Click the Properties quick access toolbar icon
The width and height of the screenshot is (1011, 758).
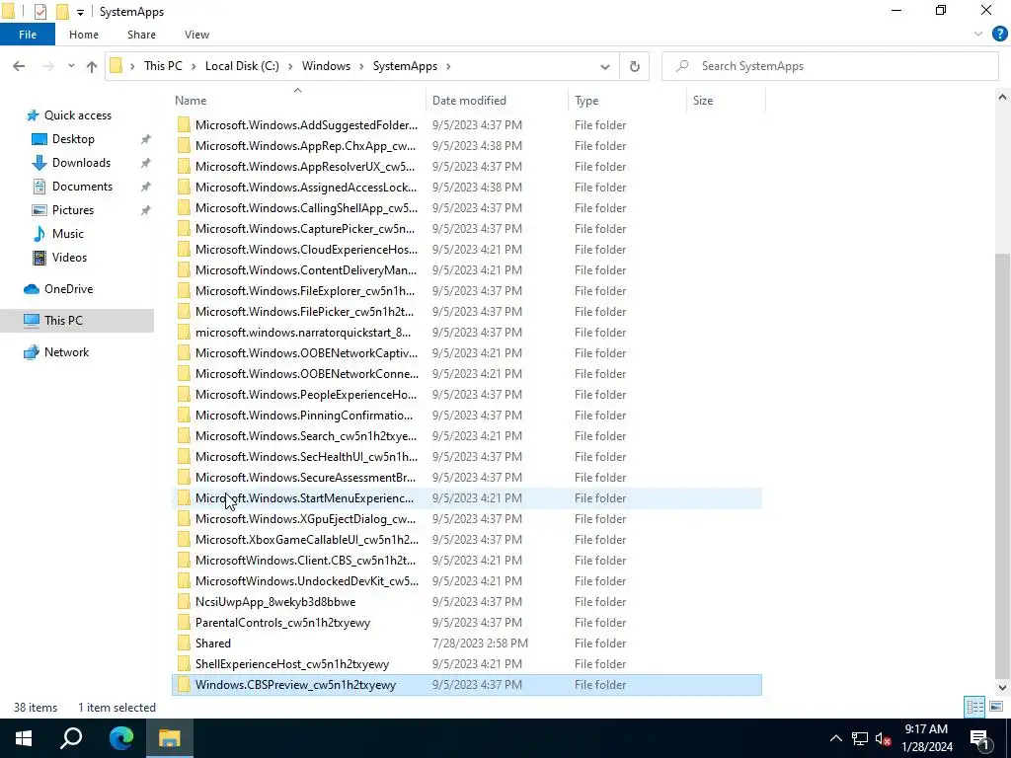click(x=39, y=12)
